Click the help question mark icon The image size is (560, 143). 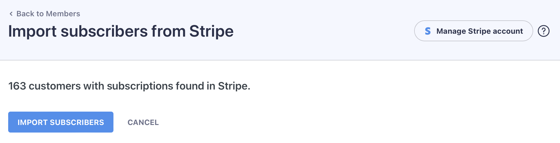point(543,31)
